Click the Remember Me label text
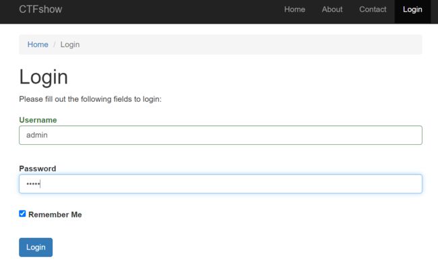 (55, 214)
